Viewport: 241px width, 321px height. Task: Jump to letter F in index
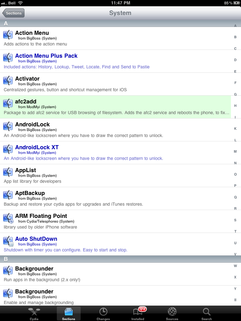coord(235,83)
